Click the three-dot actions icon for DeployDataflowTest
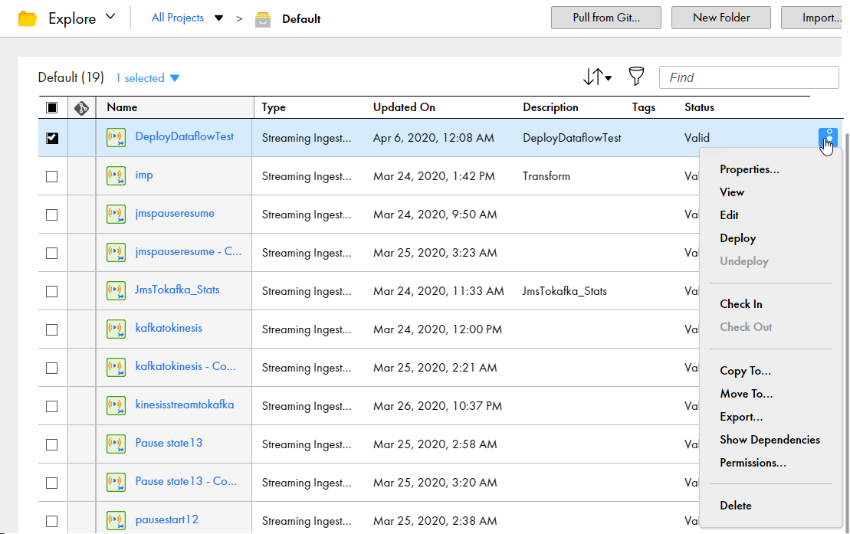This screenshot has height=534, width=850. 828,138
